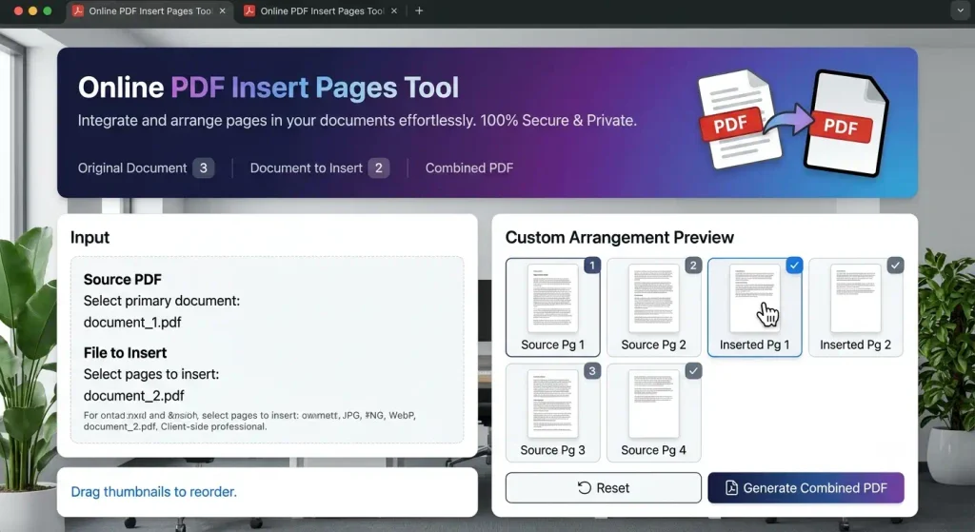
Task: Click the File to Insert heading
Action: (125, 353)
